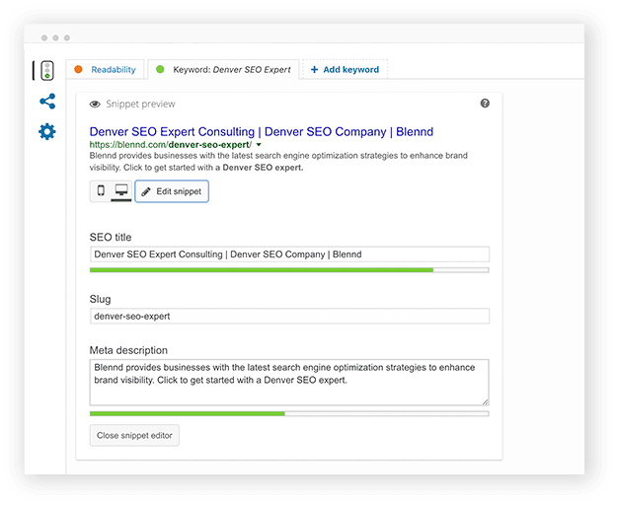Screen dimensions: 617x505
Task: Click into the Meta description textarea
Action: tap(289, 383)
